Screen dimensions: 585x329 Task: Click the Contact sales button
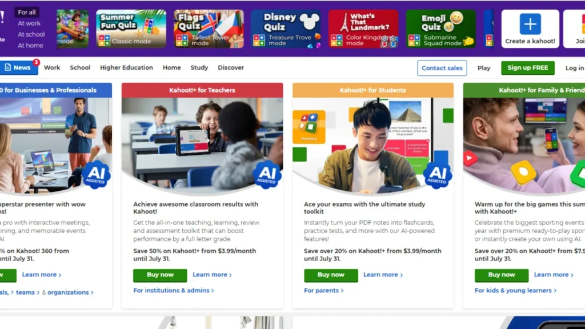[442, 68]
